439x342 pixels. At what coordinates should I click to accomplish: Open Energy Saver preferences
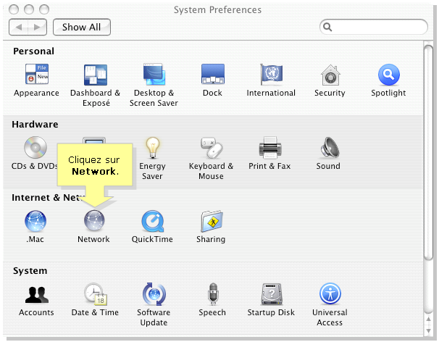(152, 149)
